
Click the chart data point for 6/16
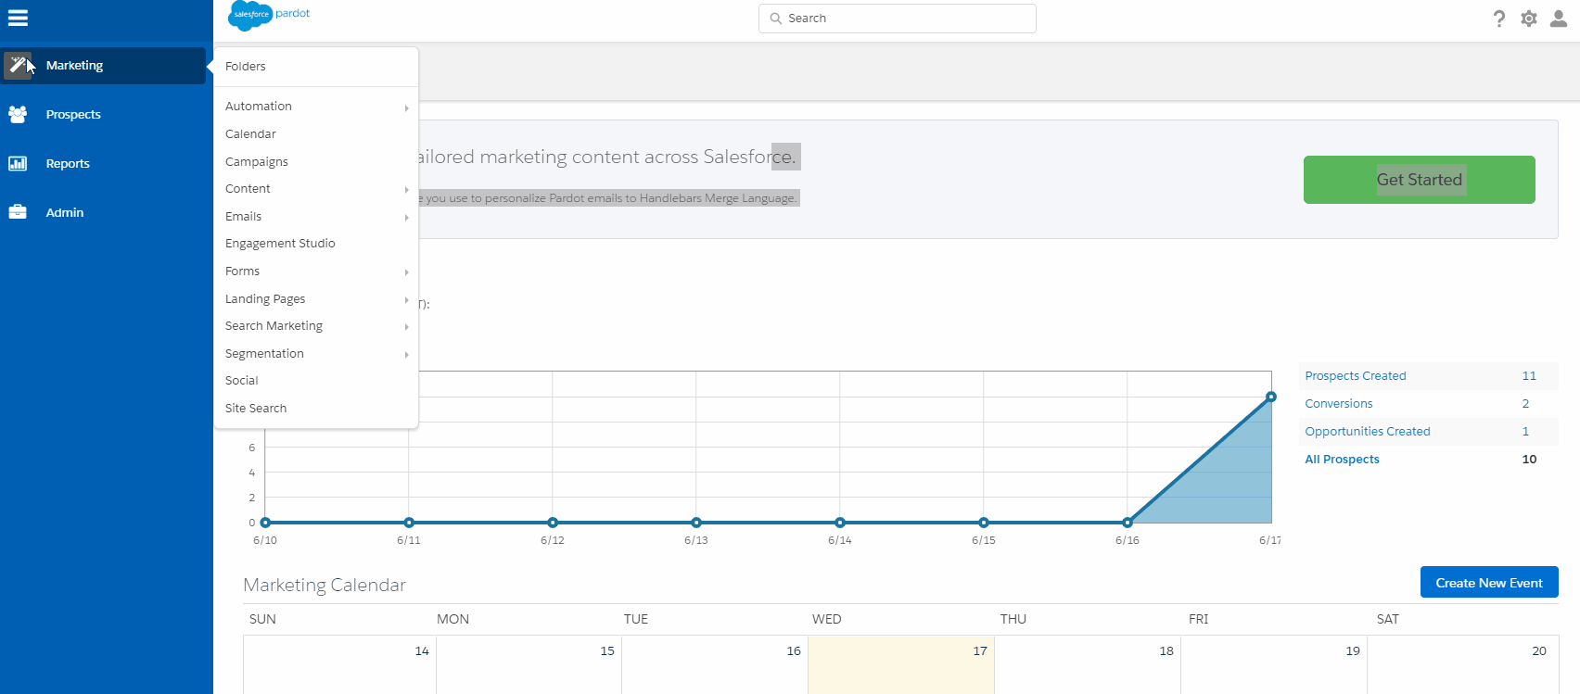(x=1128, y=523)
